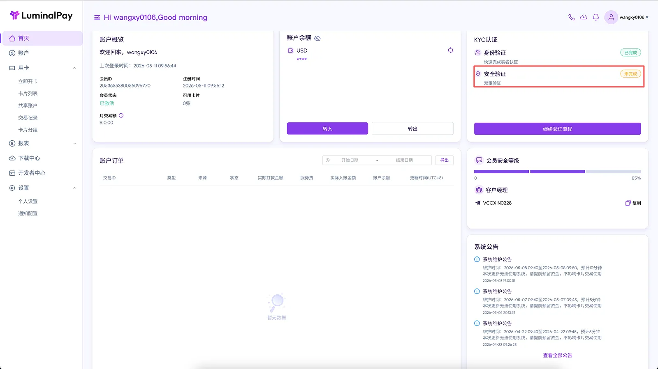Open 通知配置 in the sidebar

click(x=28, y=213)
